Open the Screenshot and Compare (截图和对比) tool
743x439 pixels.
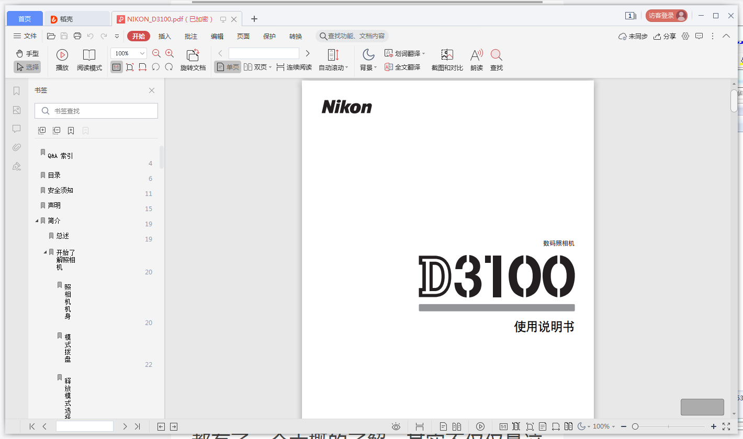click(447, 55)
